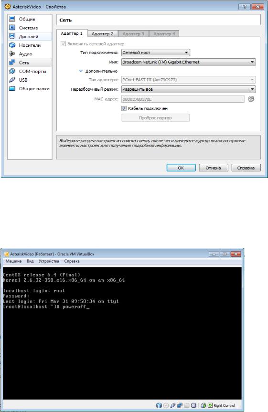Select the Сеть network icon

point(12,63)
